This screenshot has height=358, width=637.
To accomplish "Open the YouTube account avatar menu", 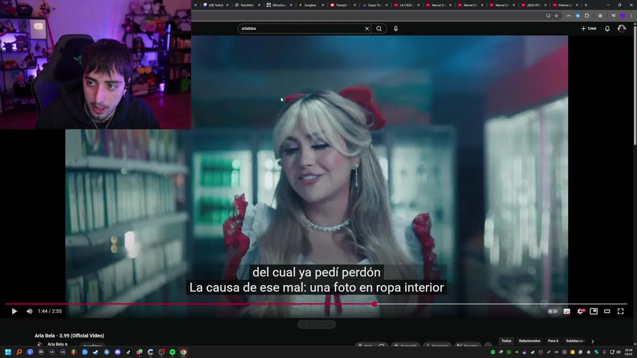I will (x=622, y=28).
